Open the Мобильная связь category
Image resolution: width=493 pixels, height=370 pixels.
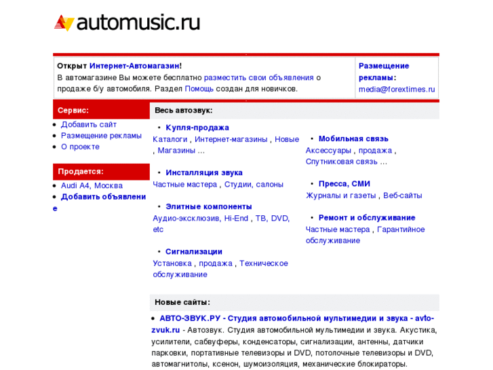(x=353, y=139)
